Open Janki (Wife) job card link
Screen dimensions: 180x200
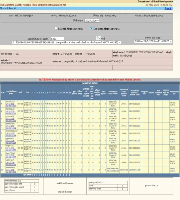(11, 156)
